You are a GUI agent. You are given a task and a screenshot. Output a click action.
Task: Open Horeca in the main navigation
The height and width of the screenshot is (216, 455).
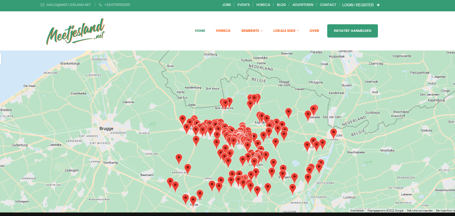point(223,31)
